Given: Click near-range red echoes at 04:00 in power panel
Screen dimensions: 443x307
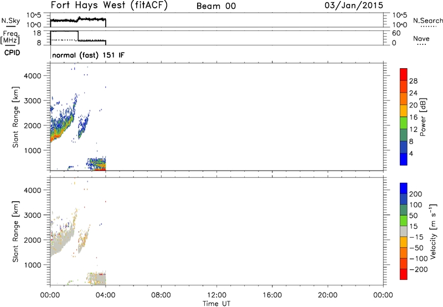Looking at the screenshot, I should 100,170.
